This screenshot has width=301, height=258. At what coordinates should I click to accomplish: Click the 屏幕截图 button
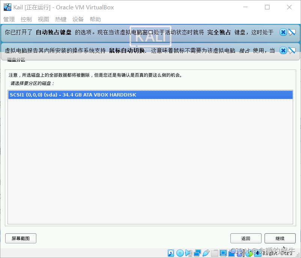click(21, 238)
